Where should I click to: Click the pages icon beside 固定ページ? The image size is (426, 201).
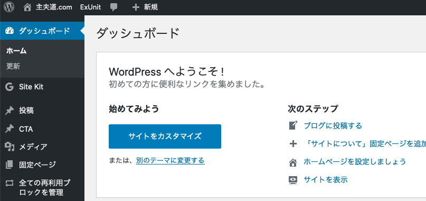tap(9, 165)
